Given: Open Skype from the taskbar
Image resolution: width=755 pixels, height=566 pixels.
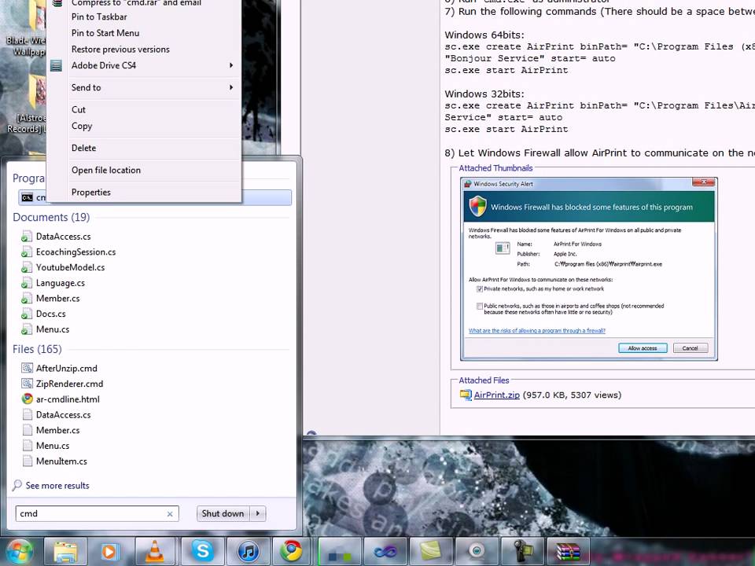Looking at the screenshot, I should [x=202, y=551].
